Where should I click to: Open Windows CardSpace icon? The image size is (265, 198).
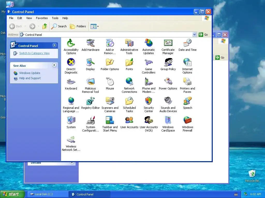click(x=168, y=120)
